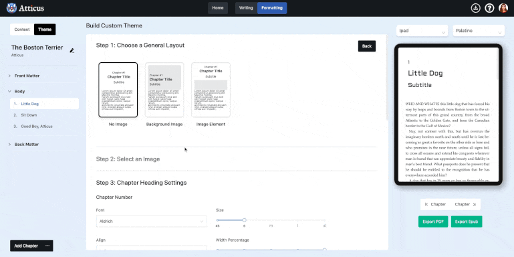Click Export PDF

433,222
